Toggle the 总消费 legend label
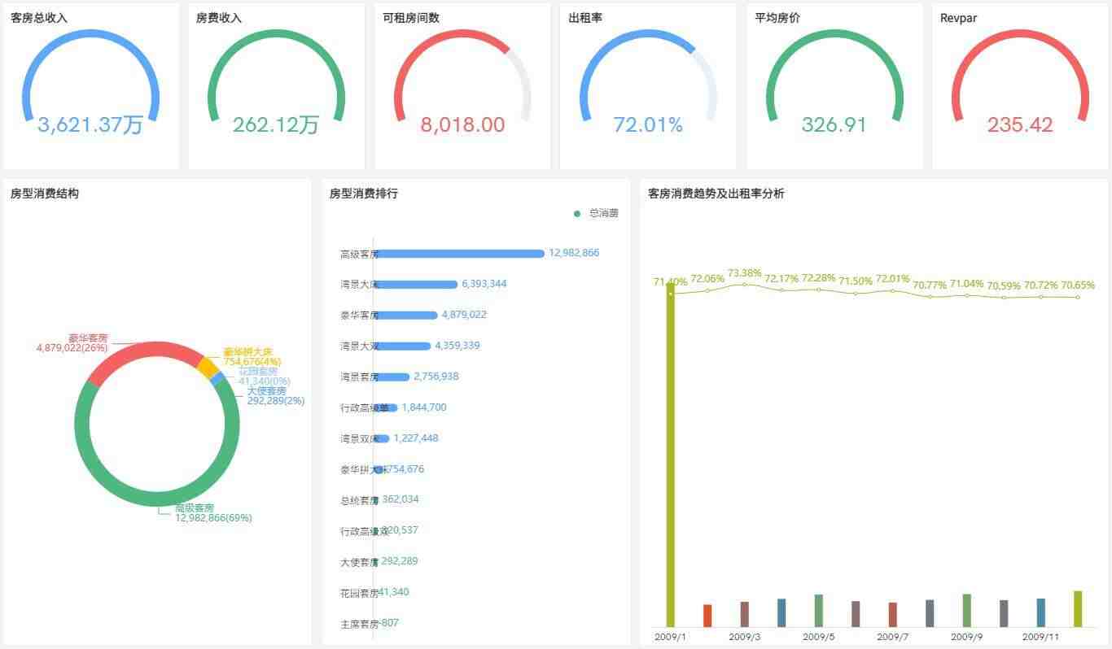Screen dimensions: 1112x649 click(x=604, y=213)
